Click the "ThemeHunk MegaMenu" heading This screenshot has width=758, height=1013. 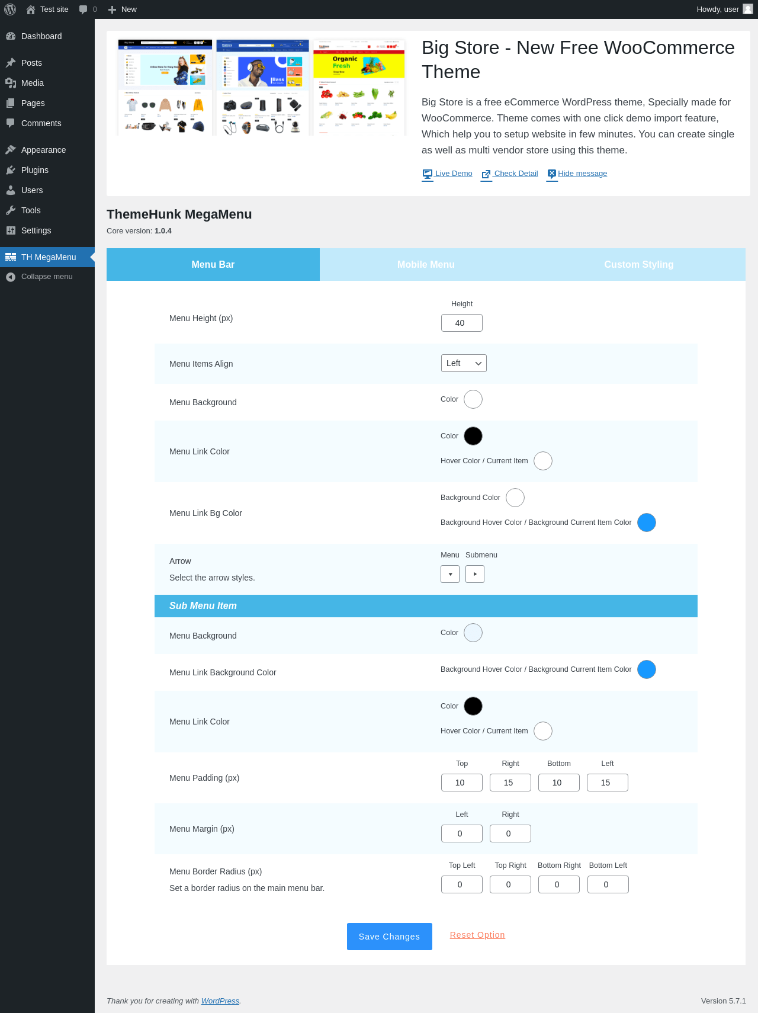[x=179, y=214]
